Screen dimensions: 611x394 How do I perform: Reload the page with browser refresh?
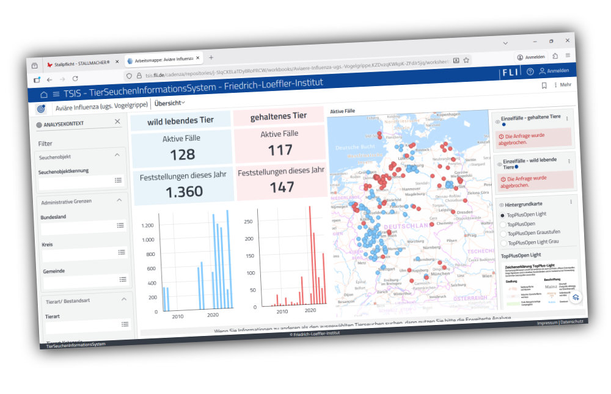[x=75, y=79]
